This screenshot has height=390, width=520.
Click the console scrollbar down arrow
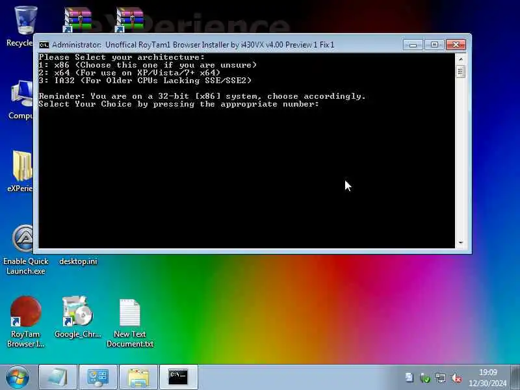pyautogui.click(x=461, y=242)
